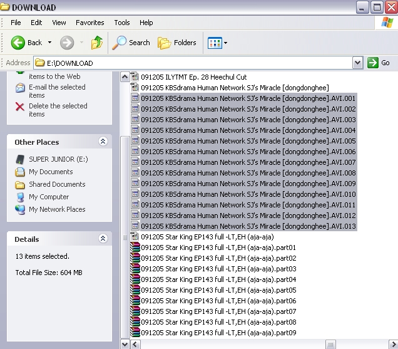Click RAR icon of Star King .part05

point(135,290)
